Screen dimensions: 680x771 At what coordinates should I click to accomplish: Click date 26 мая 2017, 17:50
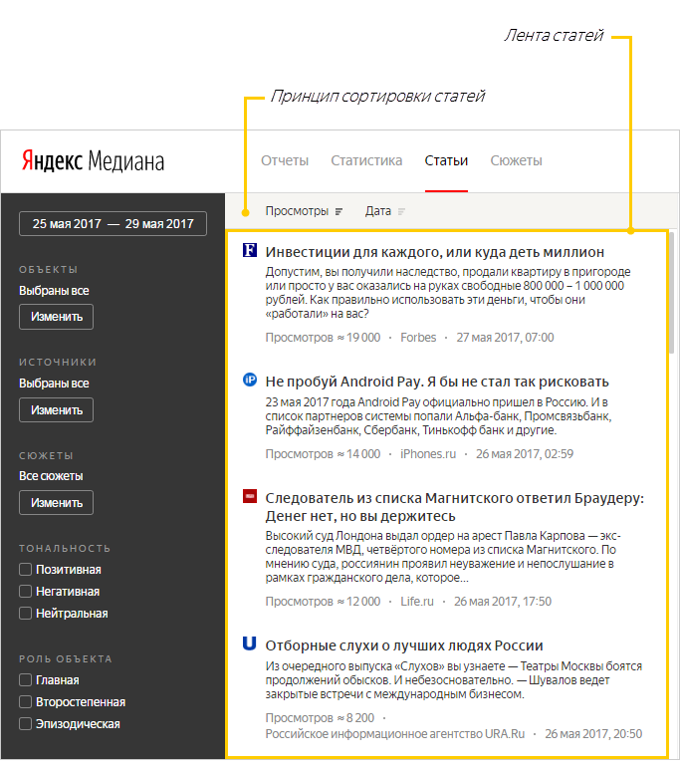click(x=503, y=602)
